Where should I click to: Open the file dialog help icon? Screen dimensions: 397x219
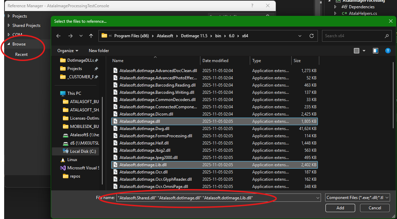(388, 51)
